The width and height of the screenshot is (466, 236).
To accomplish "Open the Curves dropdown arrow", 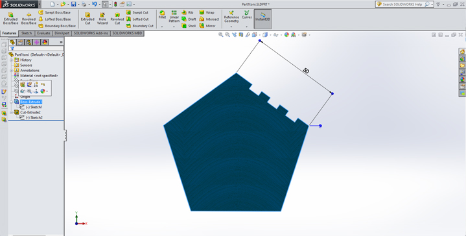I will pos(247,27).
